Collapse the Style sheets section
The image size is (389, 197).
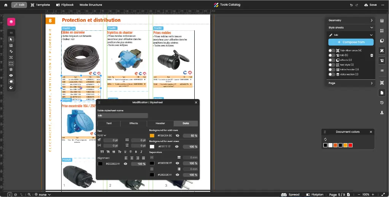point(351,27)
